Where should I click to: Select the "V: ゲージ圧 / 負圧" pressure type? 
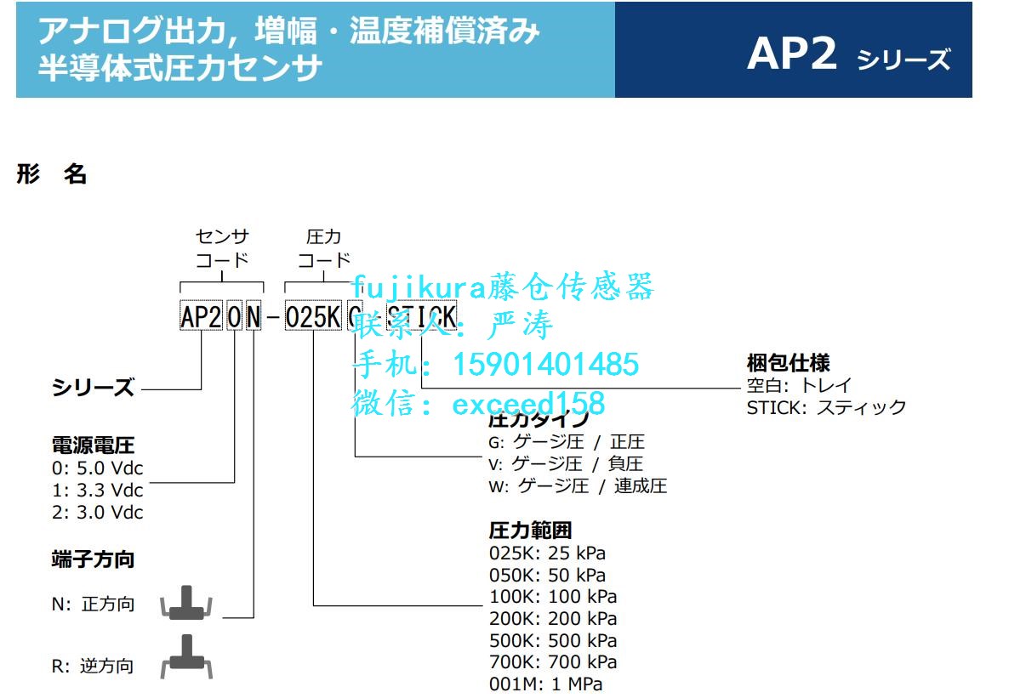coord(566,464)
